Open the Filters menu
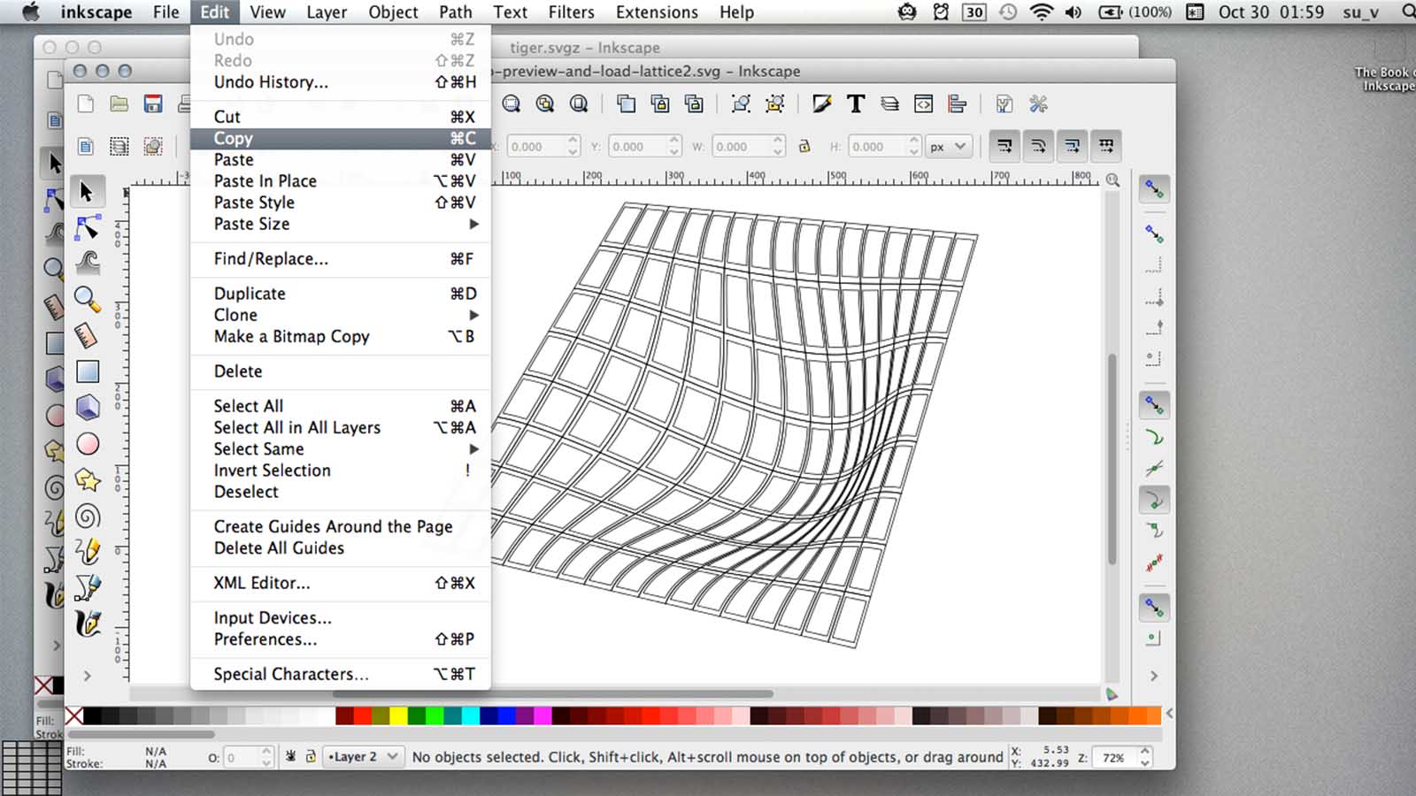This screenshot has width=1416, height=796. (571, 12)
